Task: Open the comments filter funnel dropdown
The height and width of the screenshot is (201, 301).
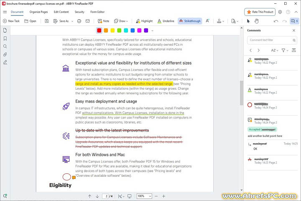Action: 285,50
